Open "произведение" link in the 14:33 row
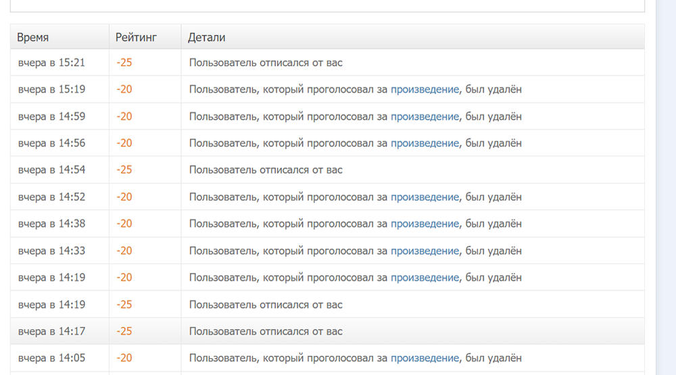 click(x=425, y=251)
